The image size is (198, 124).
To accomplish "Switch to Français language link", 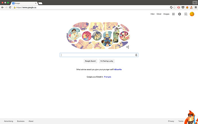I will (x=108, y=77).
